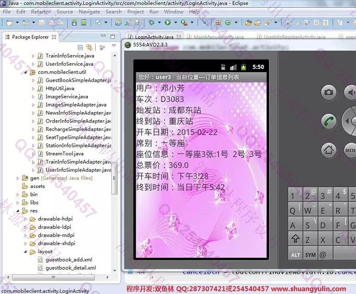The image size is (356, 294).
Task: Close the Package Explorer tab
Action: (x=54, y=37)
